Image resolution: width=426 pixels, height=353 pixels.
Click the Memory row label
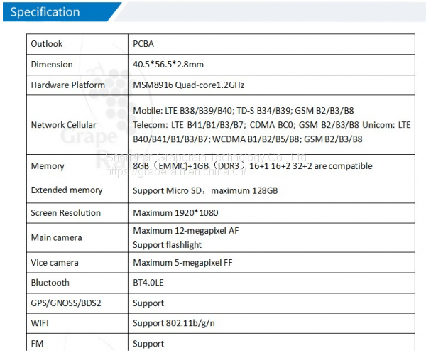(x=48, y=166)
